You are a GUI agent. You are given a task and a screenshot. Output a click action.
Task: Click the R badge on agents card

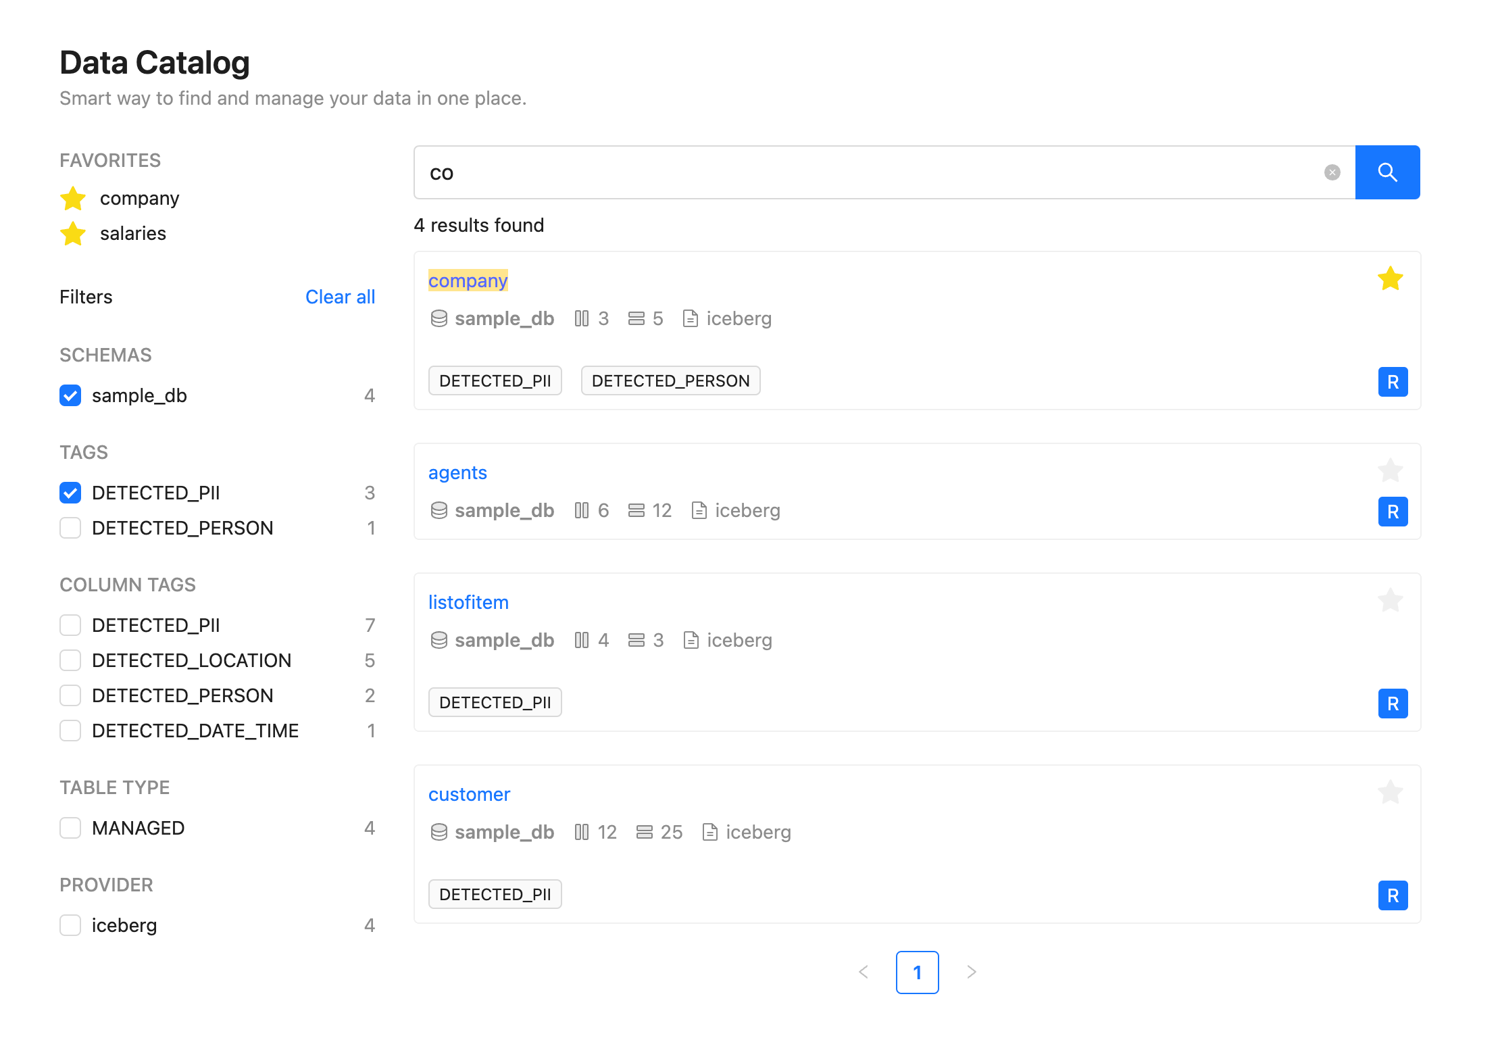coord(1393,512)
